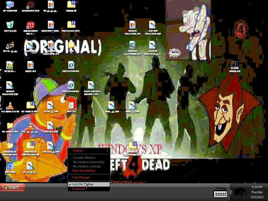Screen dimensions: 268x201
Task: Select the Cascade Windows menu entry
Action: (89, 157)
